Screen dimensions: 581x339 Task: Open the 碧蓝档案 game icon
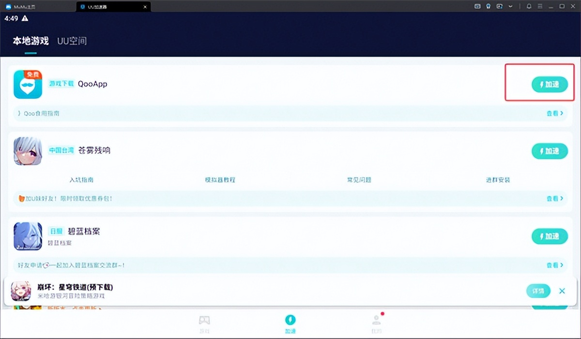click(28, 236)
